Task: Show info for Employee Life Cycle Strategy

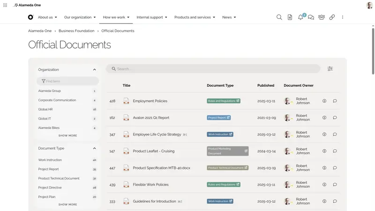Action: pos(324,135)
